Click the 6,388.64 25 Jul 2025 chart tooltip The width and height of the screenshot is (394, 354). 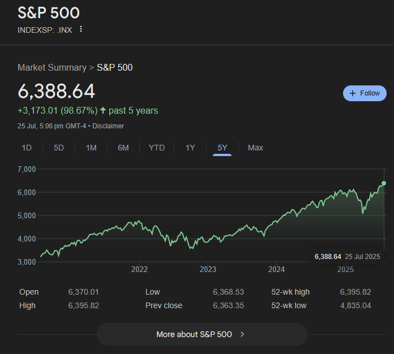347,257
